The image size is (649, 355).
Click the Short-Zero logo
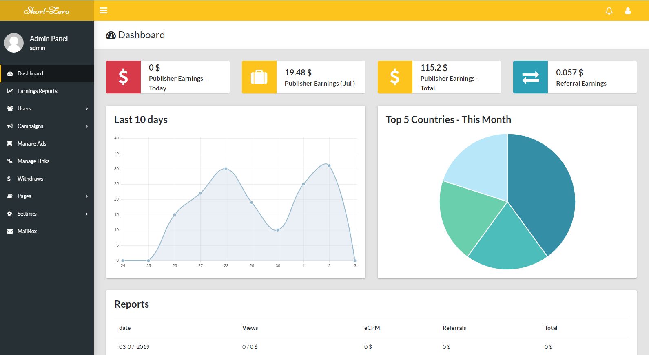click(47, 11)
